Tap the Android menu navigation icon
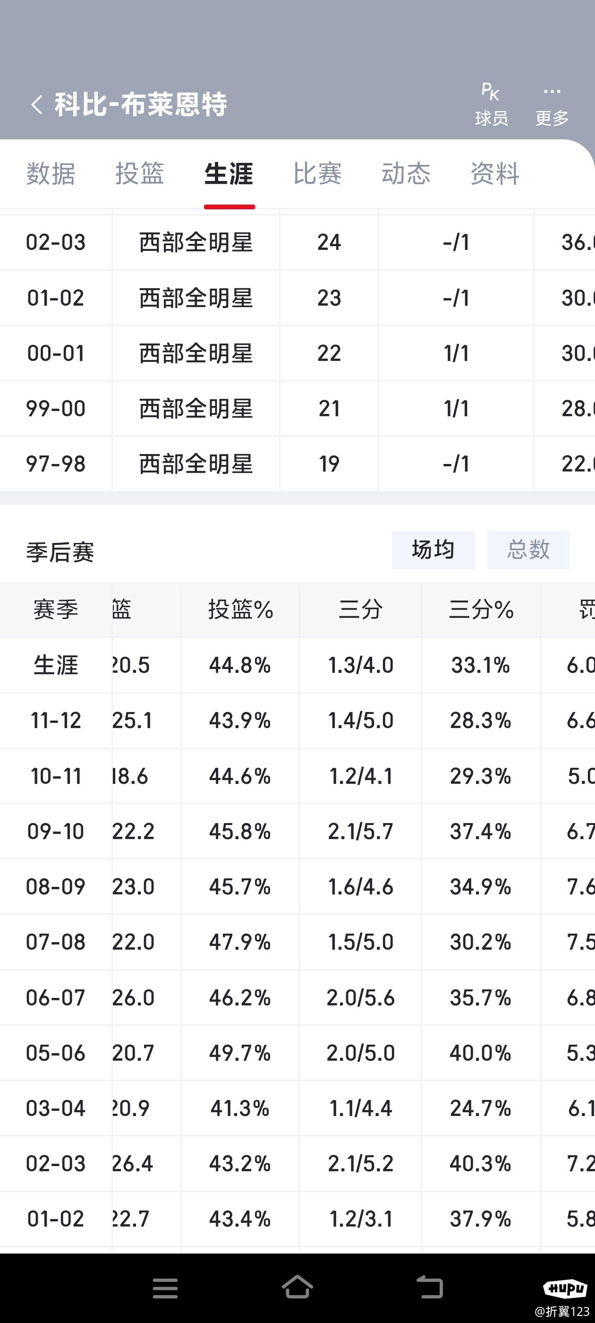Viewport: 595px width, 1323px height. [x=165, y=1288]
